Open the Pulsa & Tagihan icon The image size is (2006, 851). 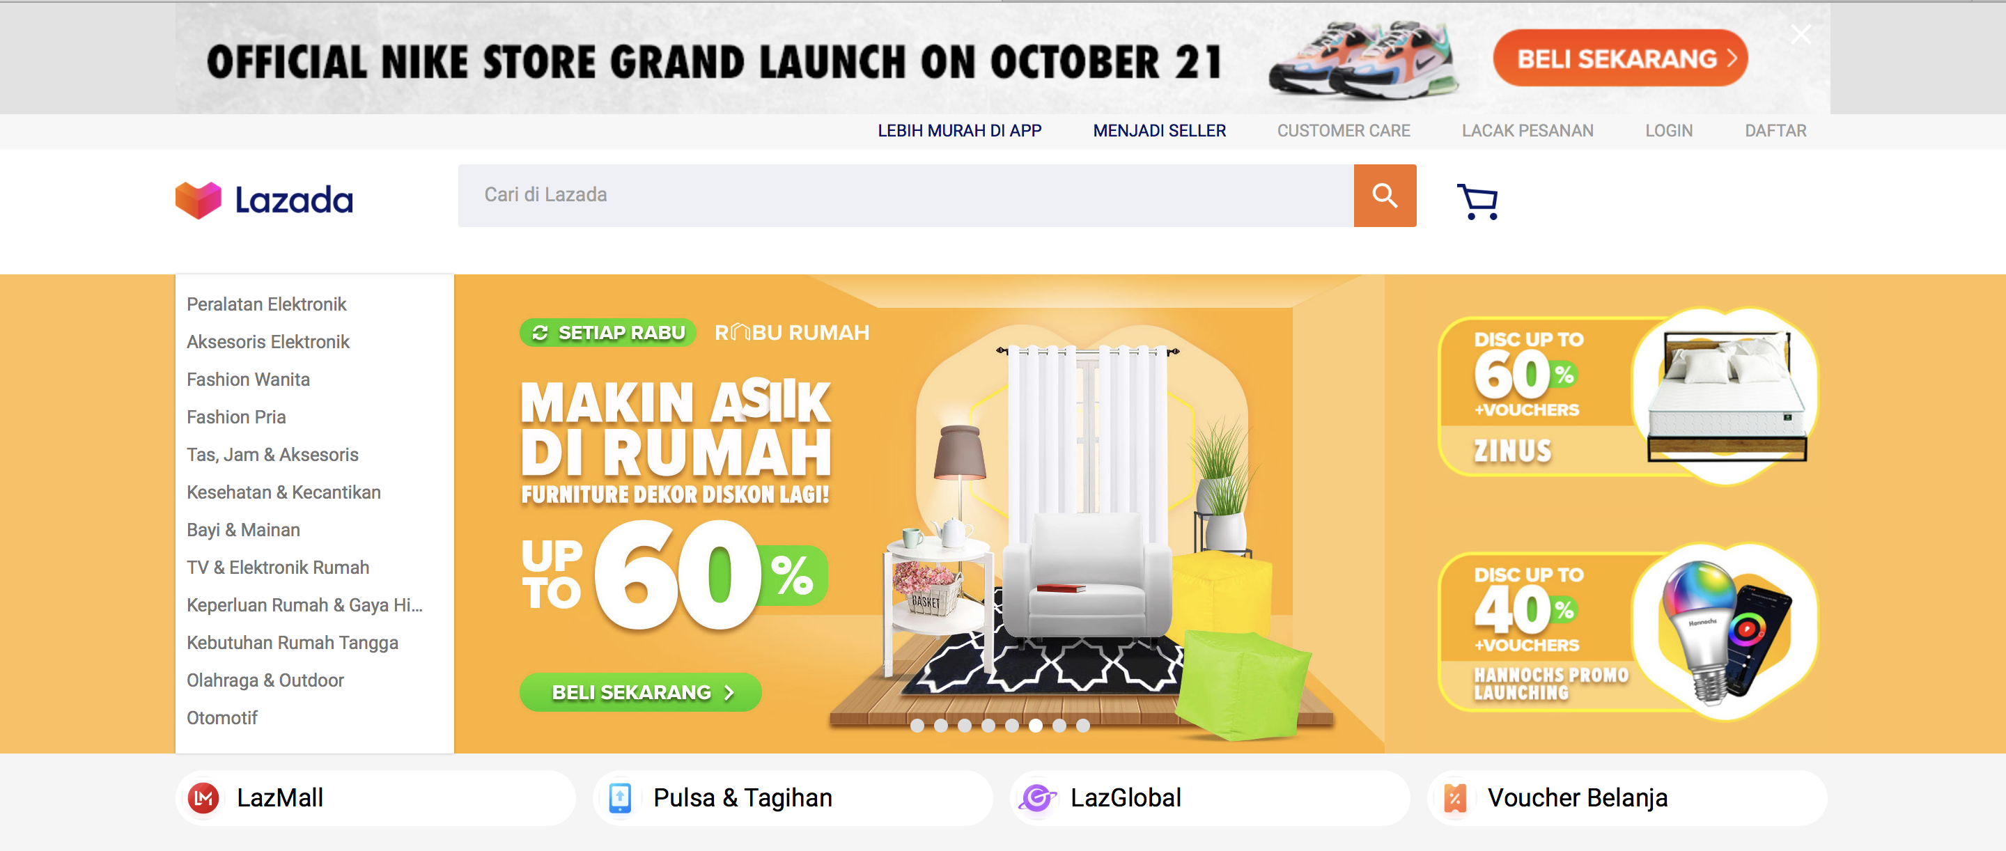620,798
